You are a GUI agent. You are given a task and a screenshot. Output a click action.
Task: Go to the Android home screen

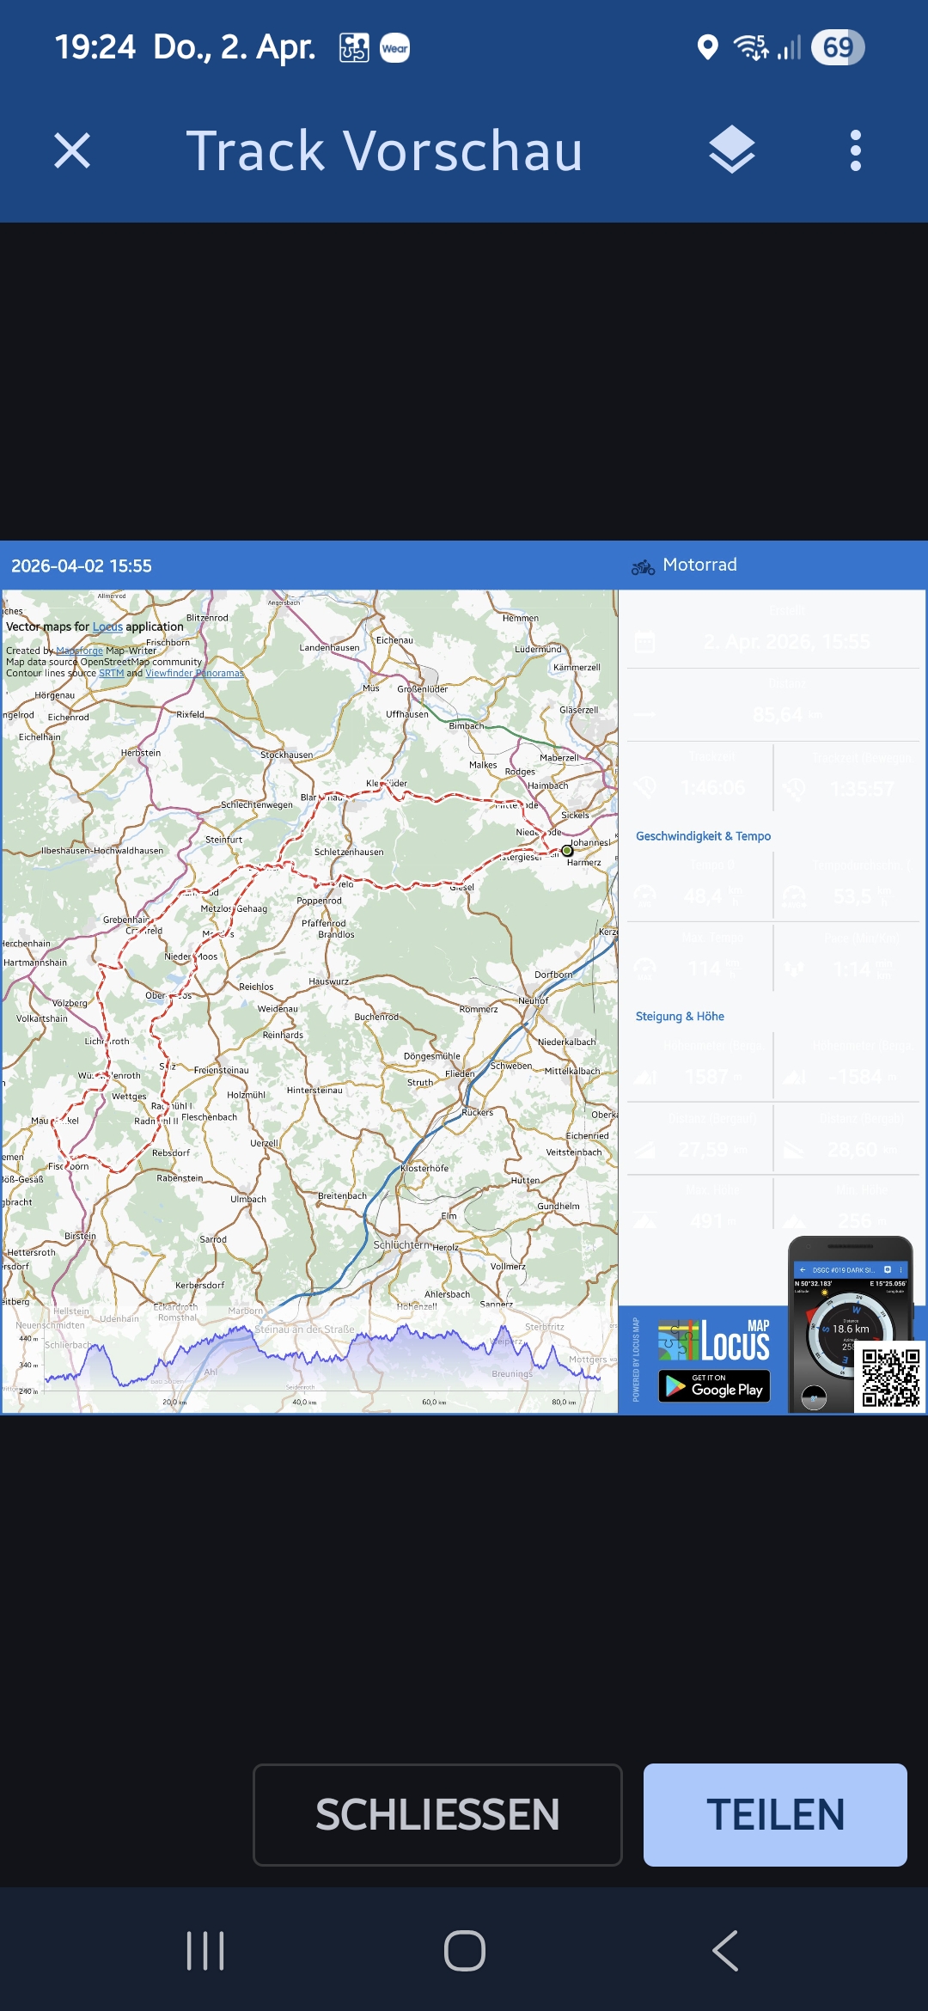(x=464, y=1950)
